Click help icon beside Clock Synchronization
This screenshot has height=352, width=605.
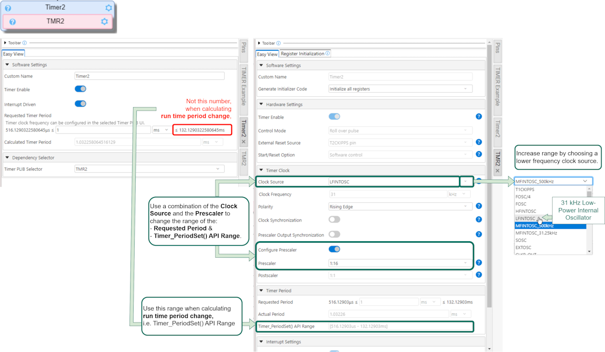(x=479, y=219)
